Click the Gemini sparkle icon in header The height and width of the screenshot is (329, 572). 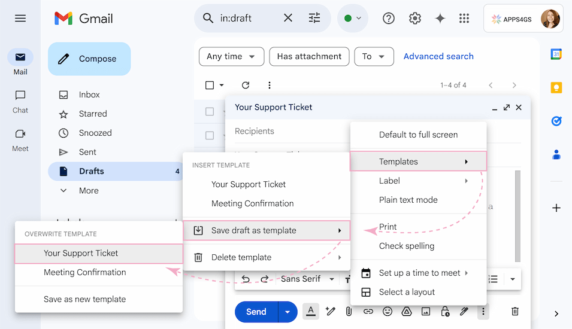pos(440,19)
